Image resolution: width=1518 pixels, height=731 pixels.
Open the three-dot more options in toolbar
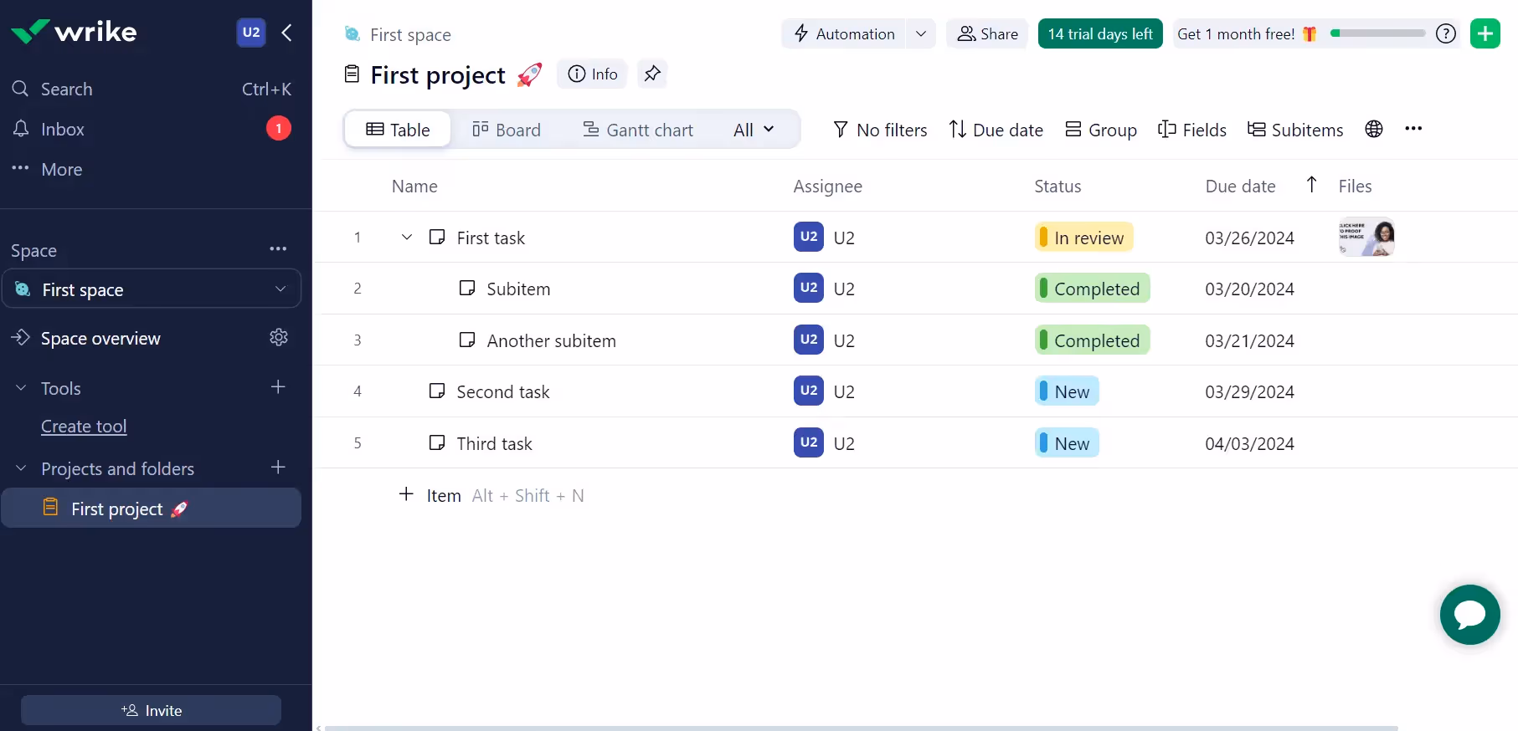pyautogui.click(x=1413, y=129)
